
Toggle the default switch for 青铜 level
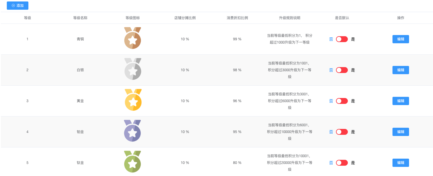tap(342, 39)
